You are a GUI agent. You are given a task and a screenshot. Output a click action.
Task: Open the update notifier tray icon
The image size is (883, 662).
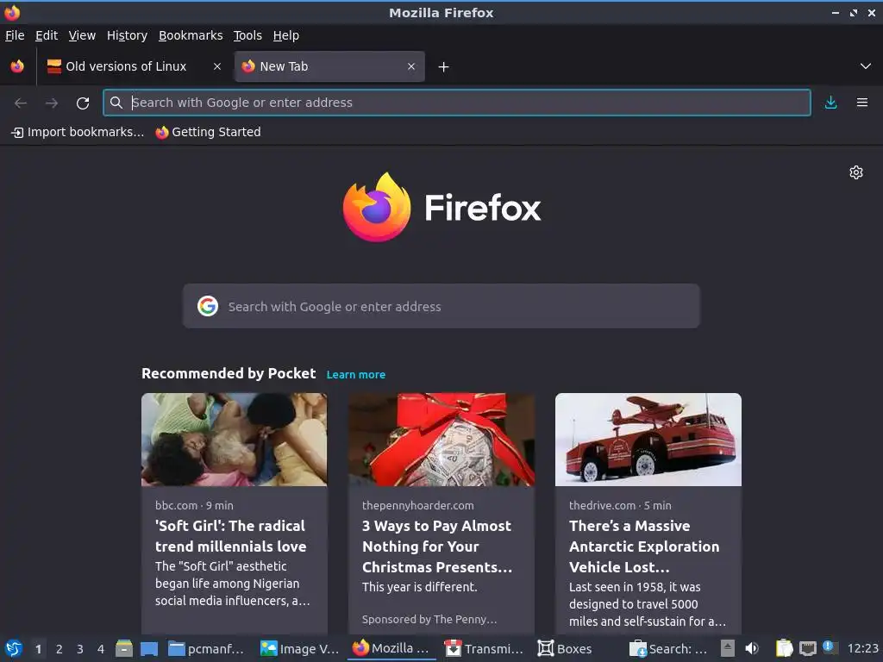point(829,646)
